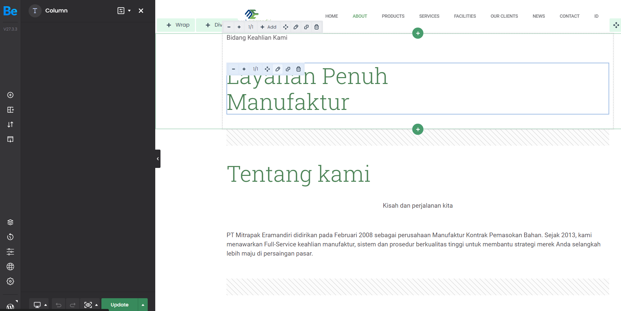Click the Be builder logo
Image resolution: width=621 pixels, height=311 pixels.
coord(10,11)
